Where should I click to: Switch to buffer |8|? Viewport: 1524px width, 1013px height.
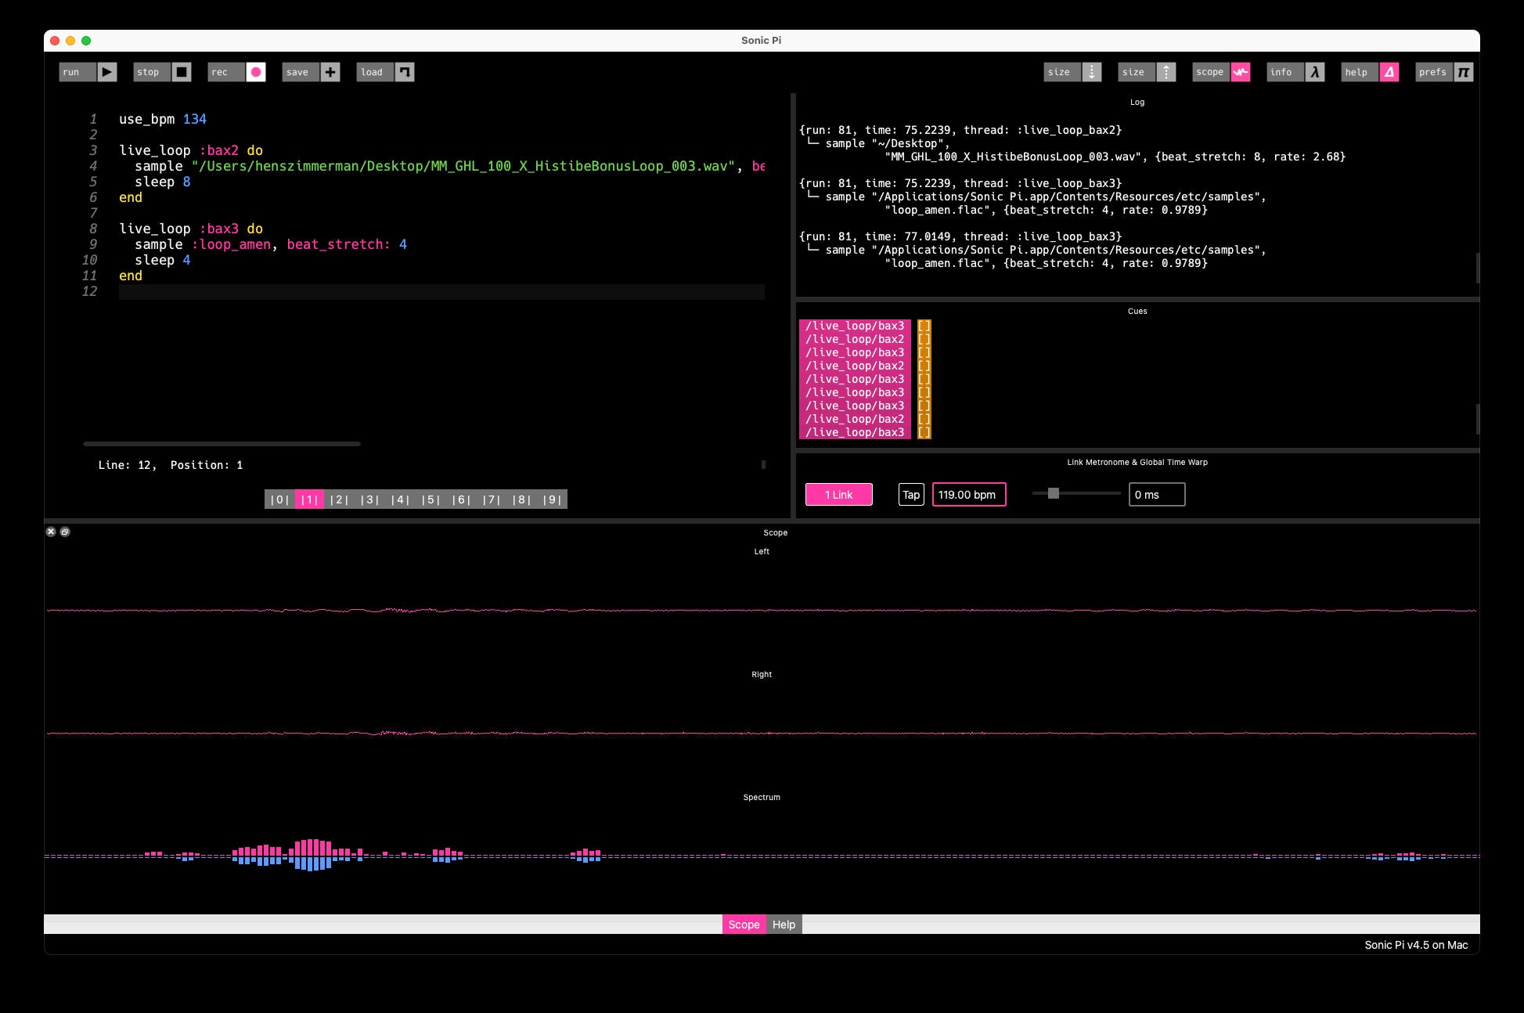[x=522, y=499]
